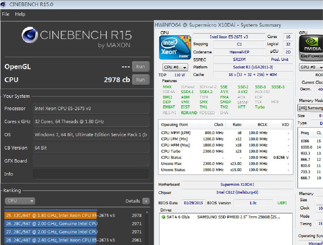Click the Cores x GHz field
This screenshot has height=245, width=323.
coord(91,121)
